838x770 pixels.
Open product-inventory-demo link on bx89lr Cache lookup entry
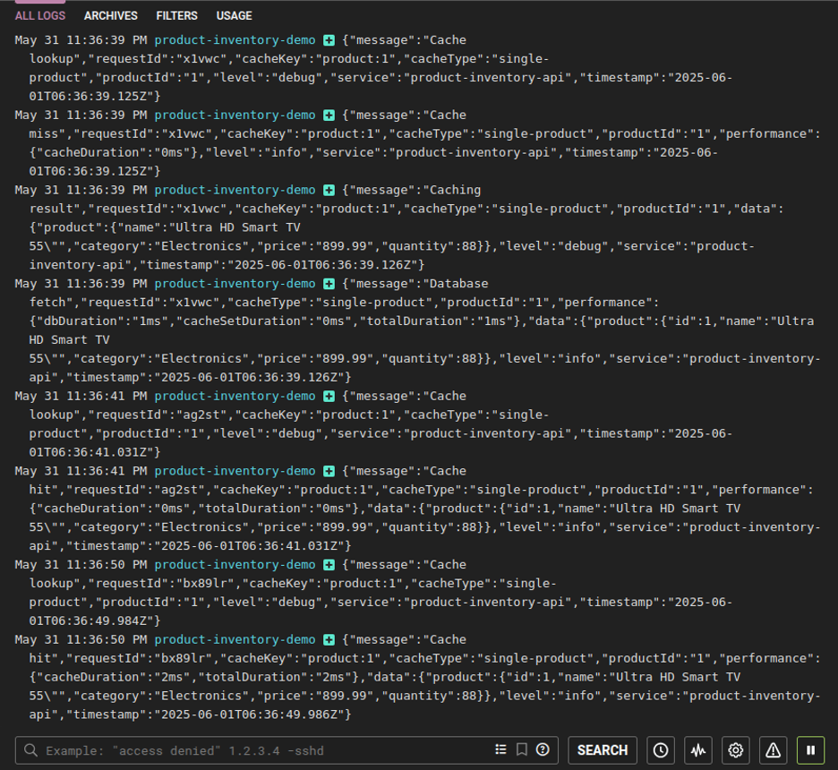235,565
